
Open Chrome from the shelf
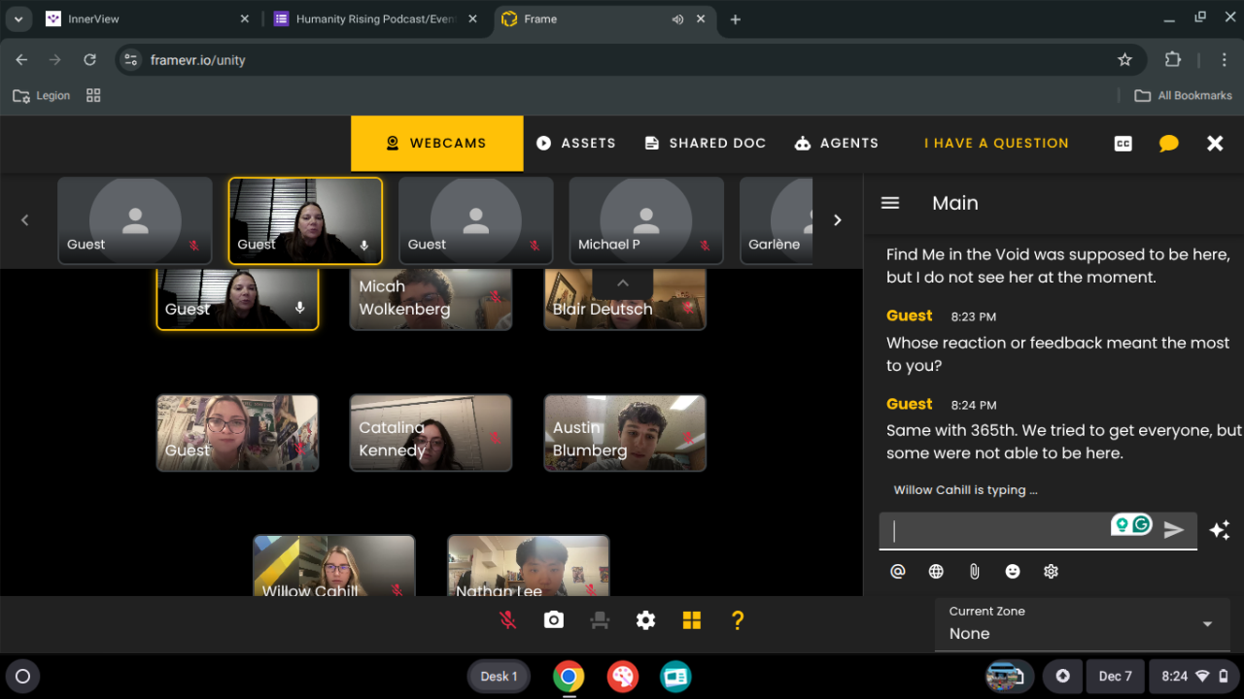click(x=569, y=677)
